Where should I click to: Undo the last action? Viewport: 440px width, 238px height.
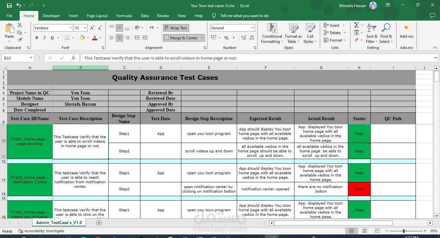point(19,5)
